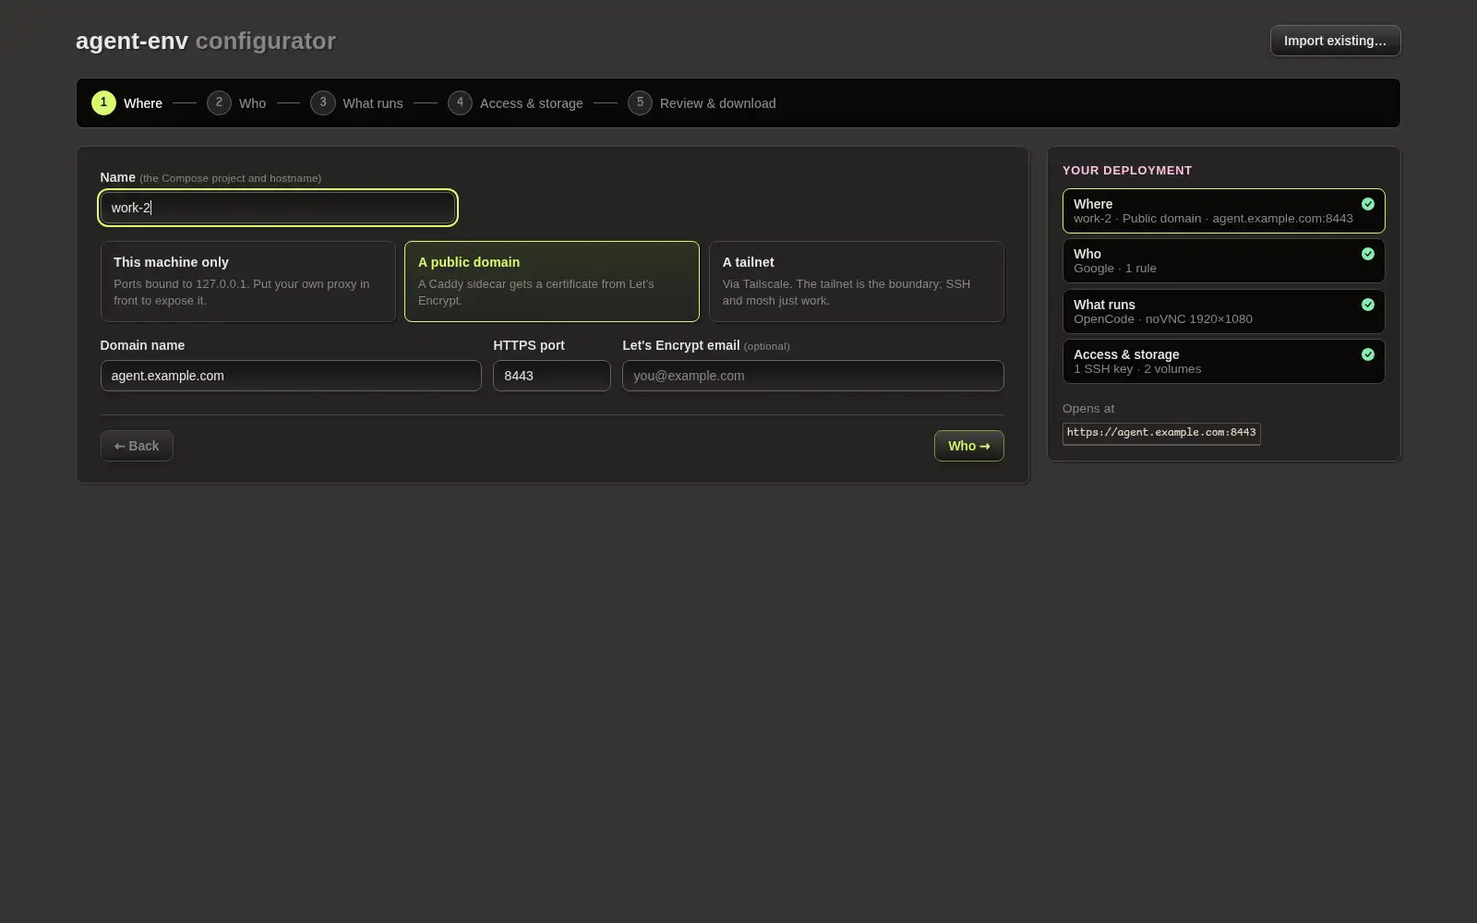
Task: Focus the Domain name input field
Action: (291, 376)
